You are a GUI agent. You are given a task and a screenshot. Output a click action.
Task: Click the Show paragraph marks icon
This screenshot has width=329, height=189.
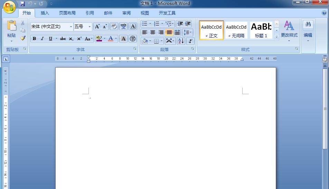click(190, 41)
